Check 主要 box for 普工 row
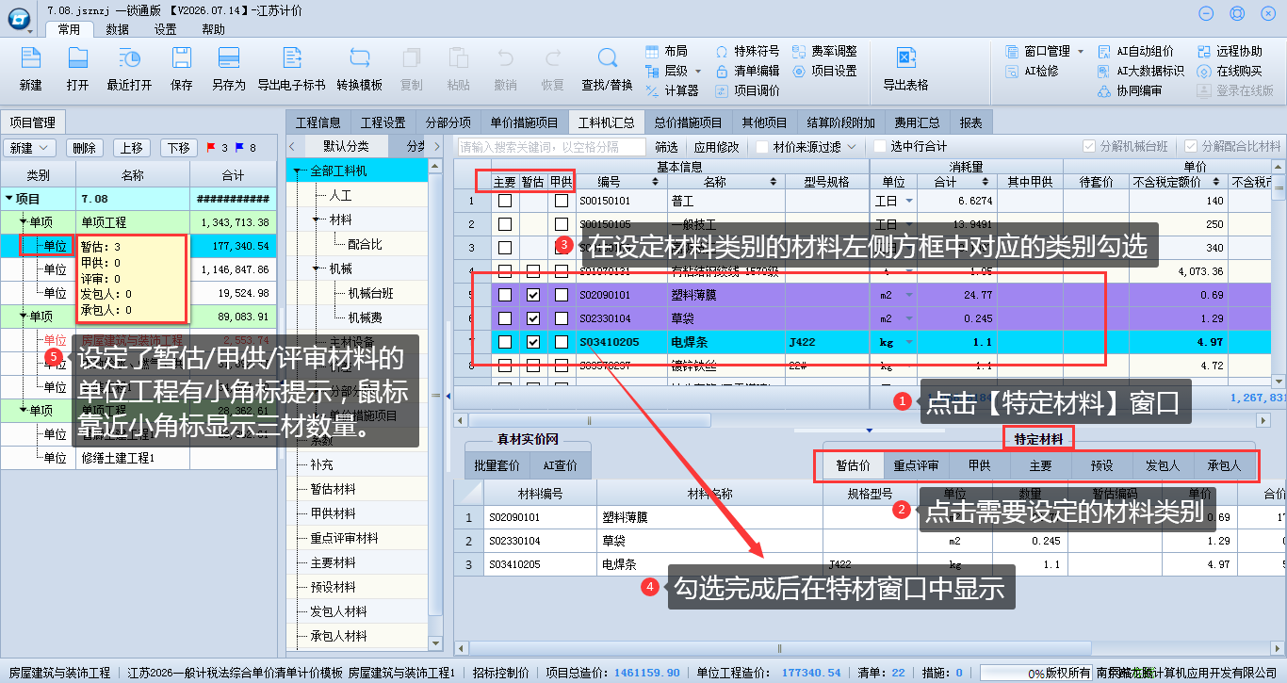The height and width of the screenshot is (683, 1287). (x=505, y=201)
